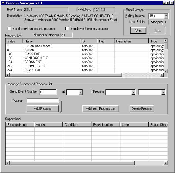Click the Delete Process button
This screenshot has height=173, width=175.
[x=142, y=108]
